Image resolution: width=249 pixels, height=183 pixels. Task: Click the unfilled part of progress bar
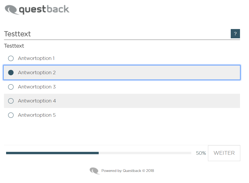click(x=145, y=153)
